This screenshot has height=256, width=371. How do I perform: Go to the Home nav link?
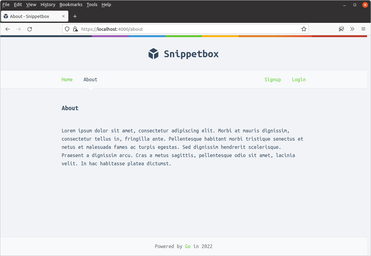(x=67, y=79)
